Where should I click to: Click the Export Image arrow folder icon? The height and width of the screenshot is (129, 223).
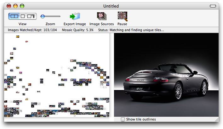click(75, 16)
